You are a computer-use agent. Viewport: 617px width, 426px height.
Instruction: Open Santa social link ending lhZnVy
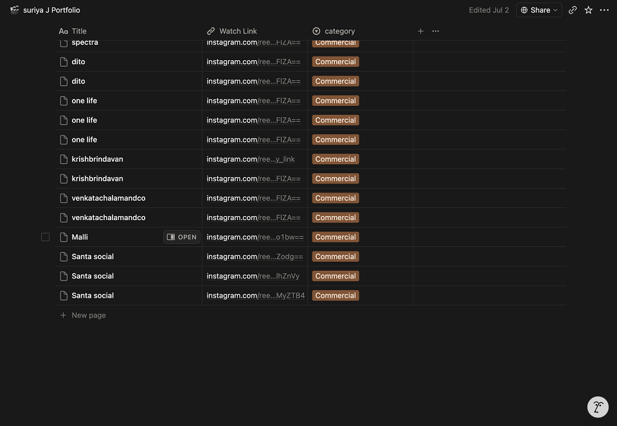click(x=253, y=276)
